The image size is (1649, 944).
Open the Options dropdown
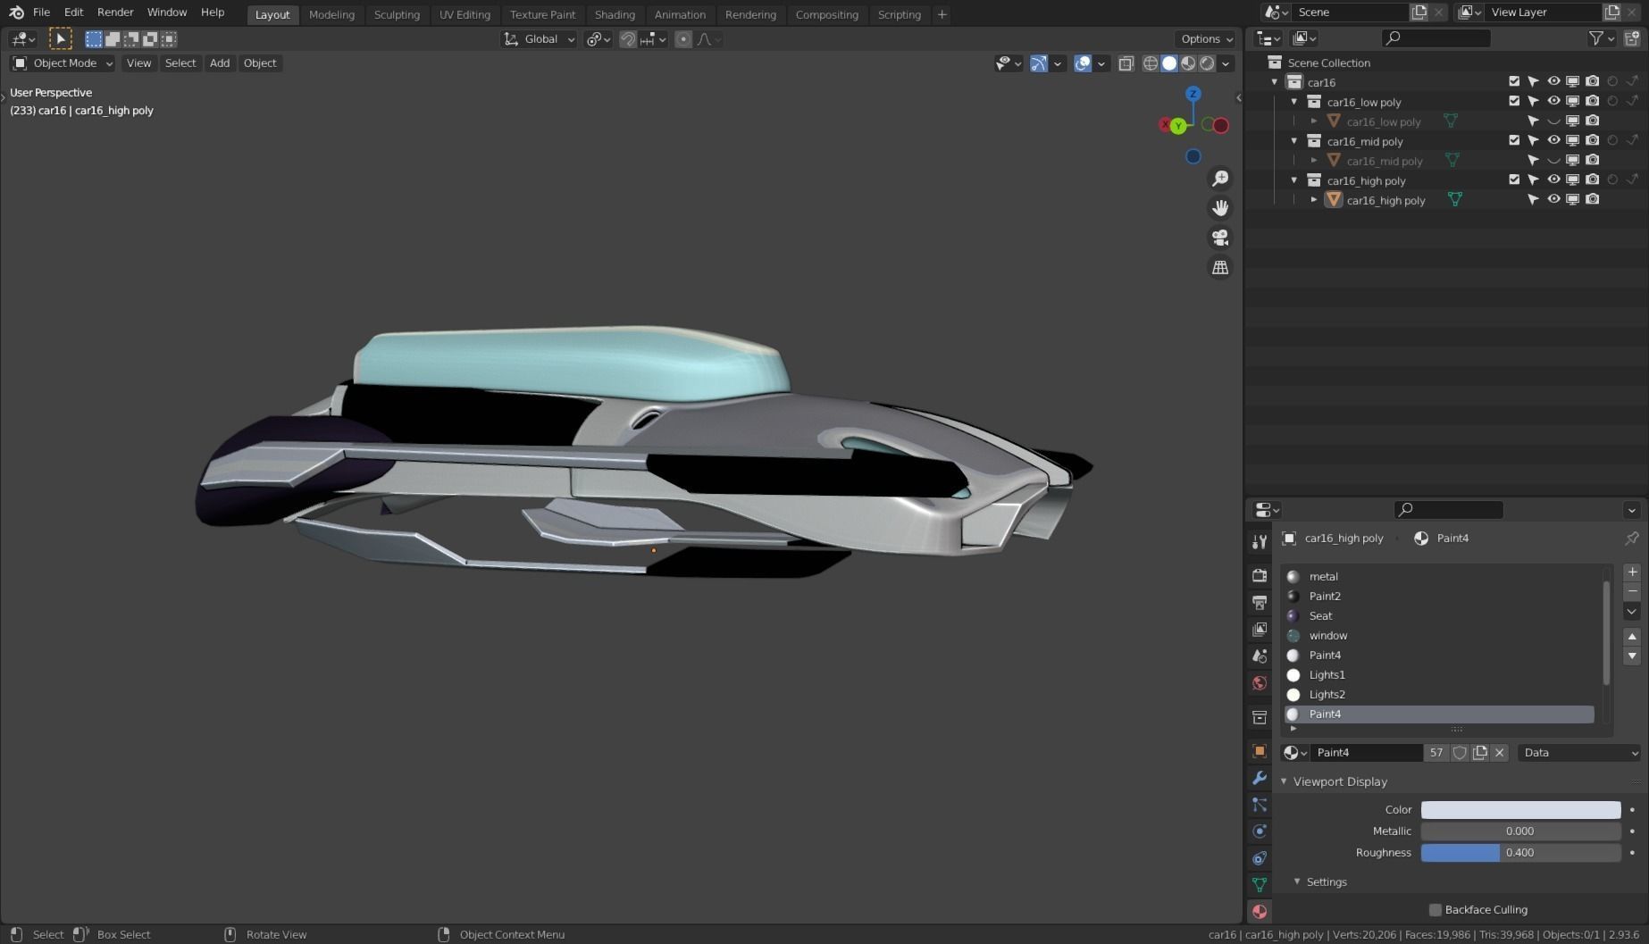pos(1206,39)
